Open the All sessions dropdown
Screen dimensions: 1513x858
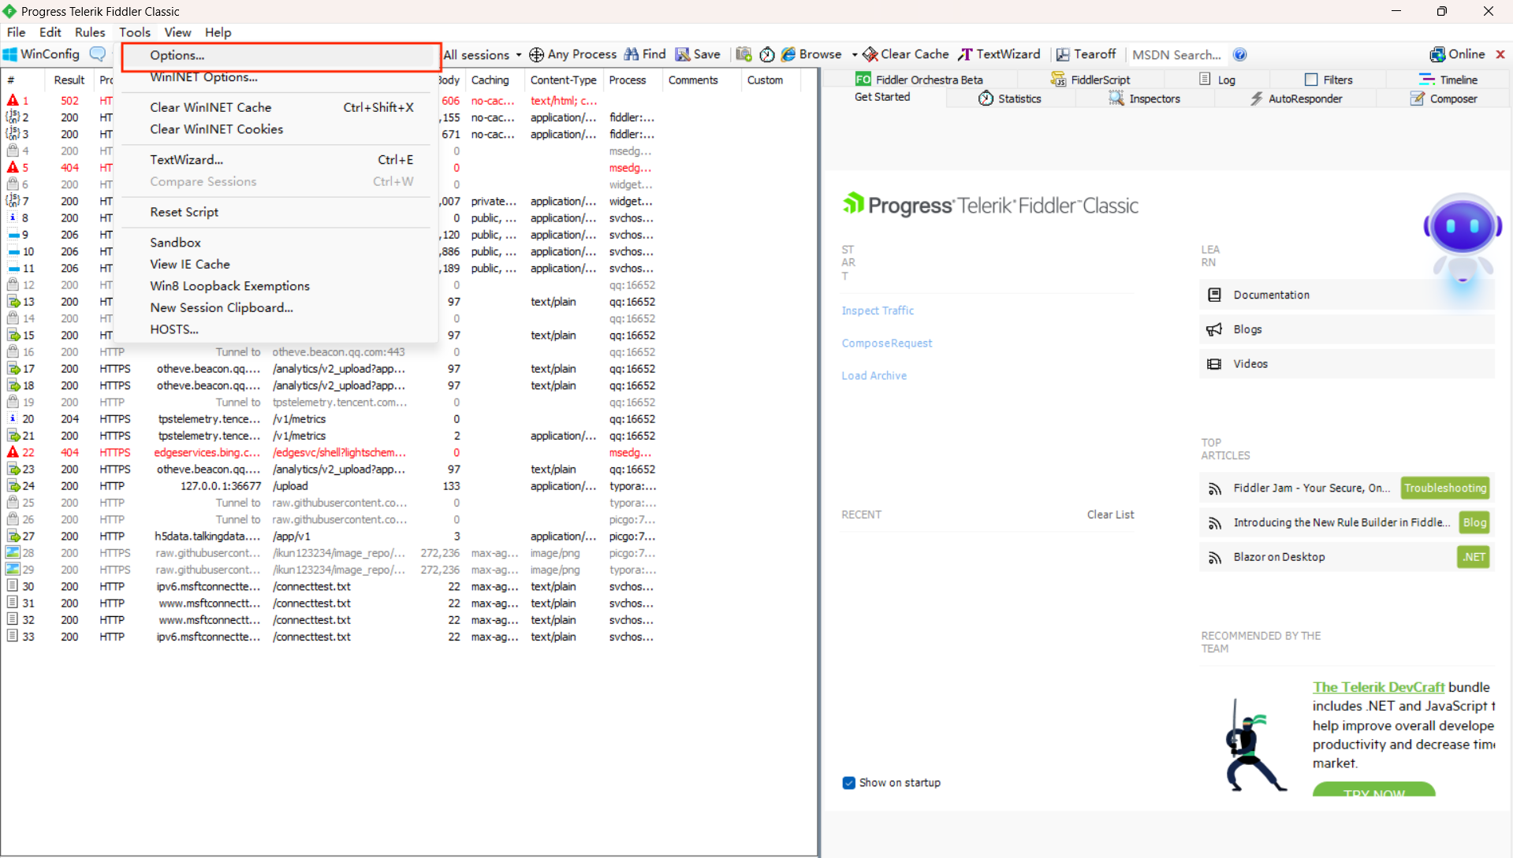pyautogui.click(x=483, y=54)
